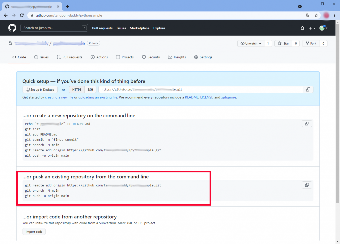The width and height of the screenshot is (340, 244).
Task: Reload the page in Chrome
Action: point(22,15)
